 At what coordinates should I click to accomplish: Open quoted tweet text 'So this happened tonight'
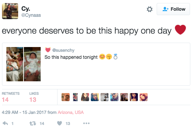point(71,57)
